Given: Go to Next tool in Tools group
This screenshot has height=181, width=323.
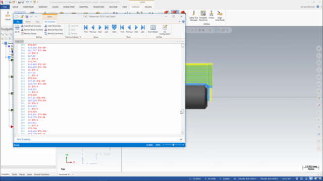Looking at the screenshot, I should pos(136,29).
